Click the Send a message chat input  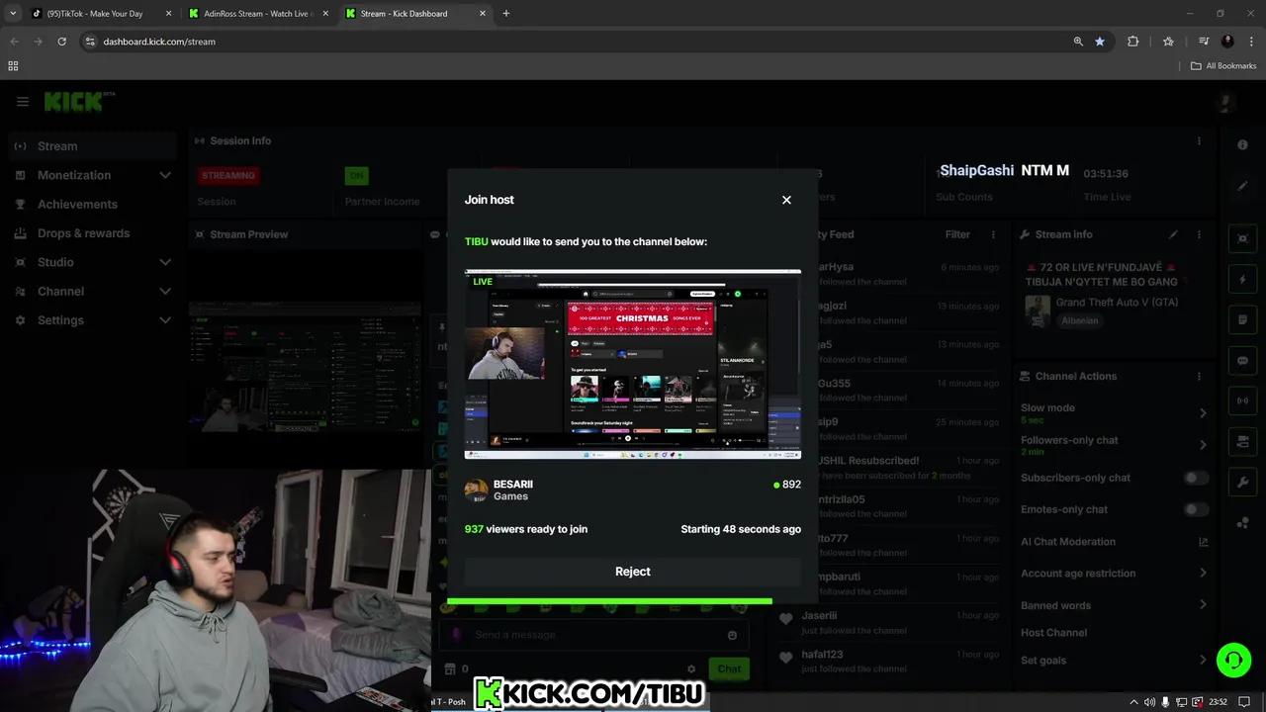click(564, 635)
